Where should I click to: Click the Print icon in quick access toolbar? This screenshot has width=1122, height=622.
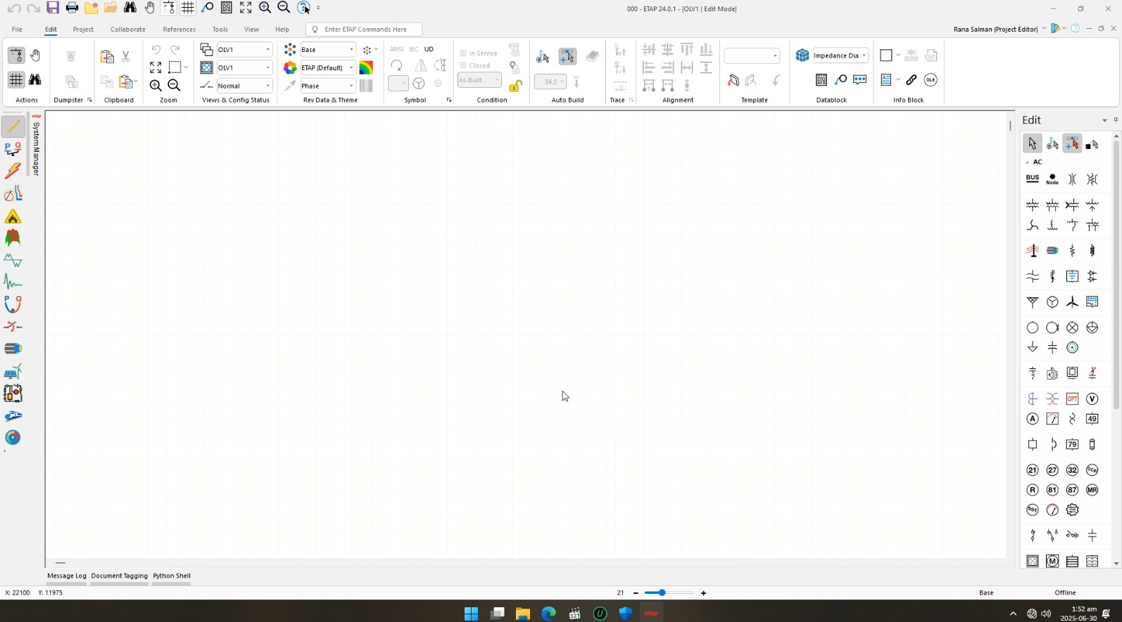[72, 8]
